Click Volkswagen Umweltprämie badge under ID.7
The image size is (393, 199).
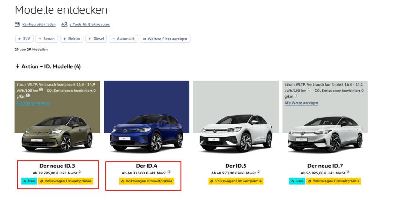[333, 181]
